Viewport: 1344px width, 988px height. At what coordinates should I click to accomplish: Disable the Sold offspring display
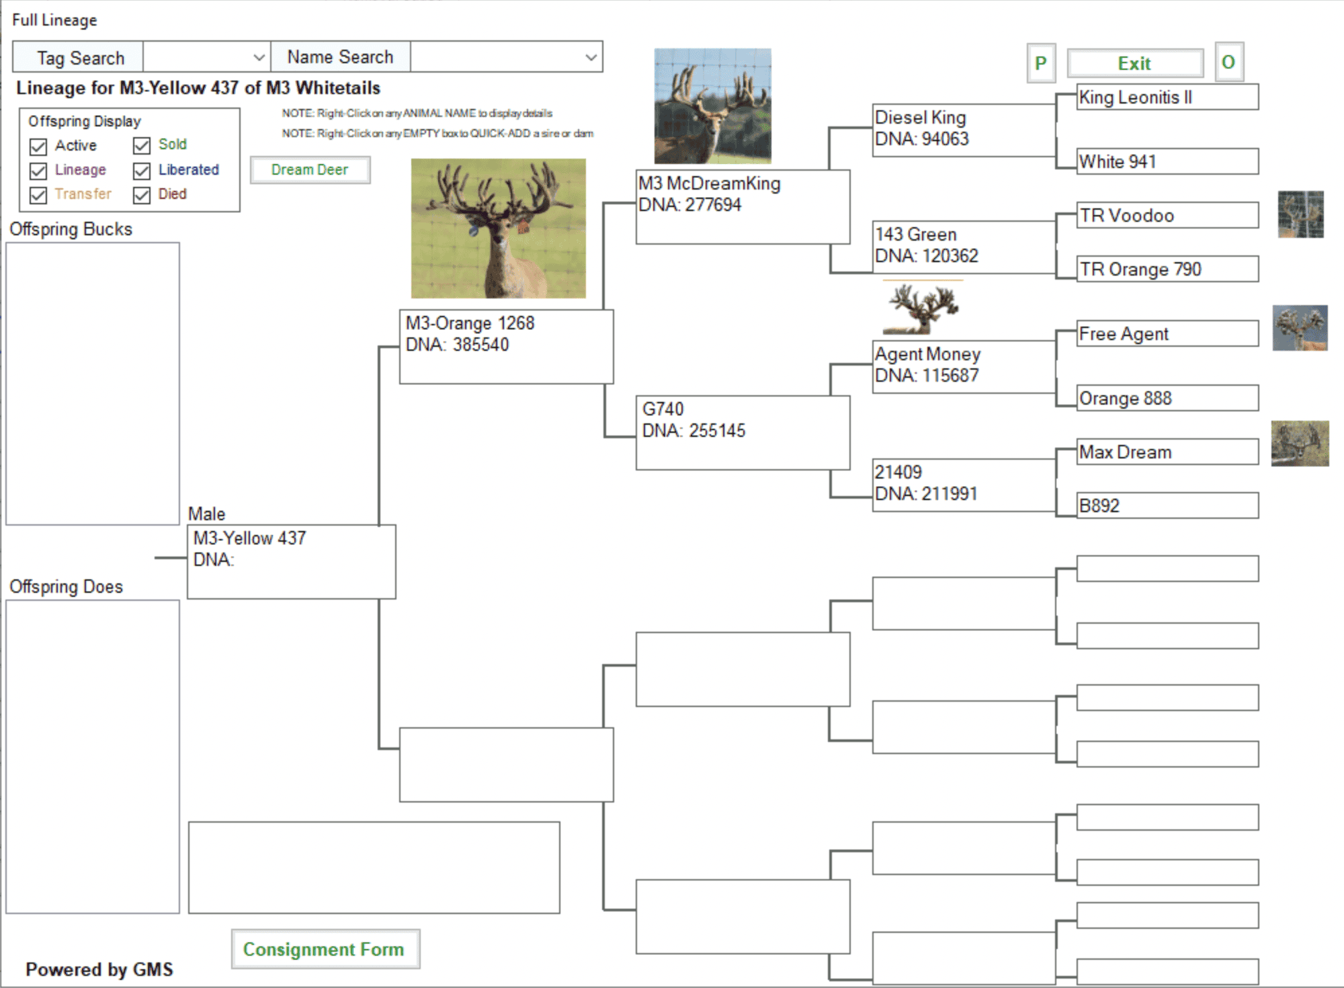pos(141,145)
